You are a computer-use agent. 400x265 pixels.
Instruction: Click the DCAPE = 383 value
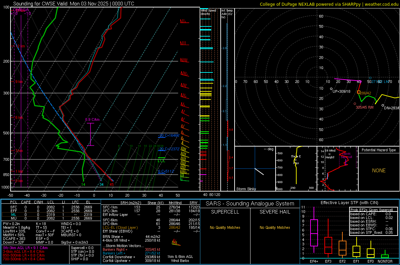pyautogui.click(x=14, y=239)
